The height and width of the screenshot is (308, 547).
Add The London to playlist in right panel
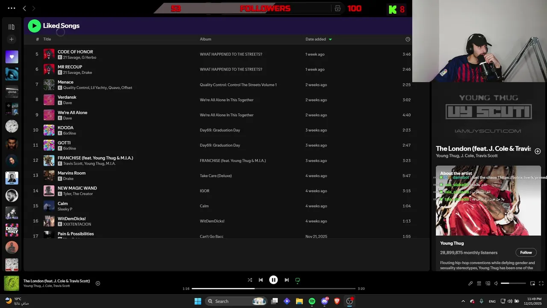coord(538,151)
